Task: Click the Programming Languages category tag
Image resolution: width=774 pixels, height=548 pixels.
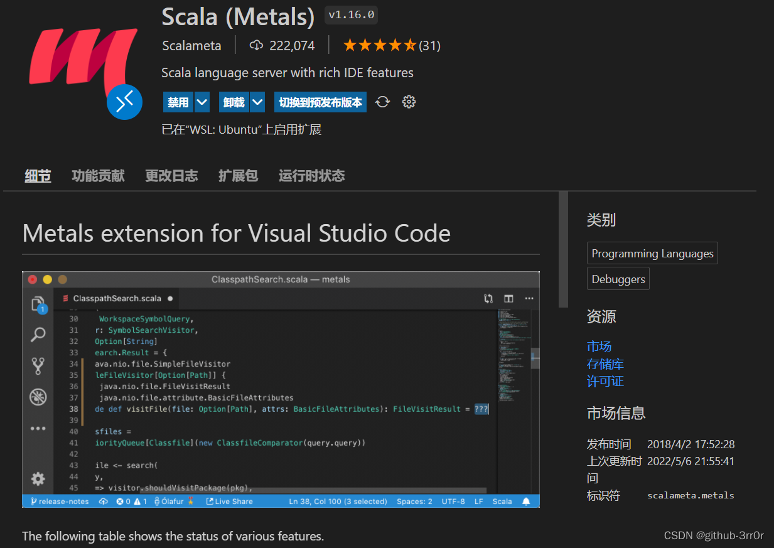Action: 652,254
